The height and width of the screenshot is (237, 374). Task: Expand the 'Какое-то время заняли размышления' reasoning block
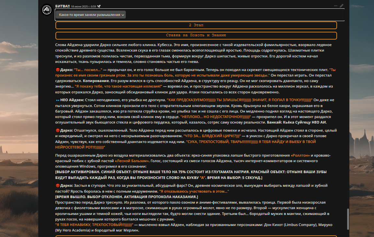(x=91, y=15)
